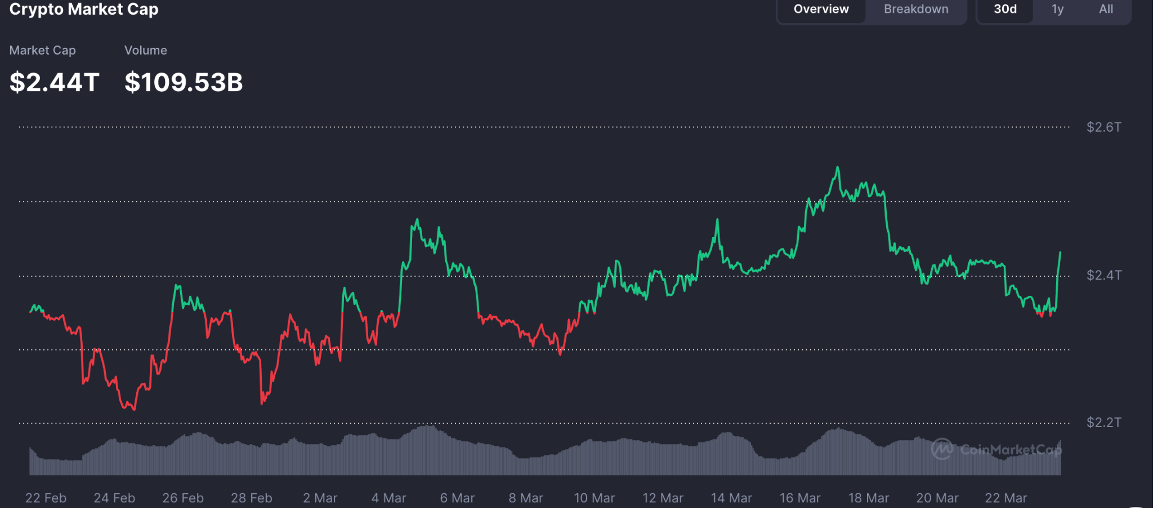
Task: Click the Market Cap label
Action: click(42, 50)
